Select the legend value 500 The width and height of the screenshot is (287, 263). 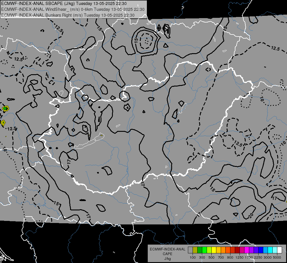211,257
